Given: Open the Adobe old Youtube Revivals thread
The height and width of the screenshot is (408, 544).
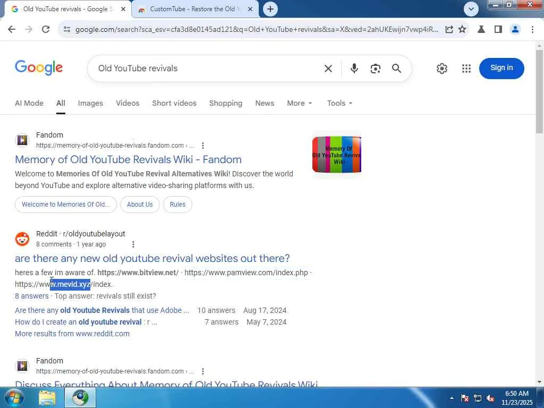Looking at the screenshot, I should click(x=102, y=310).
